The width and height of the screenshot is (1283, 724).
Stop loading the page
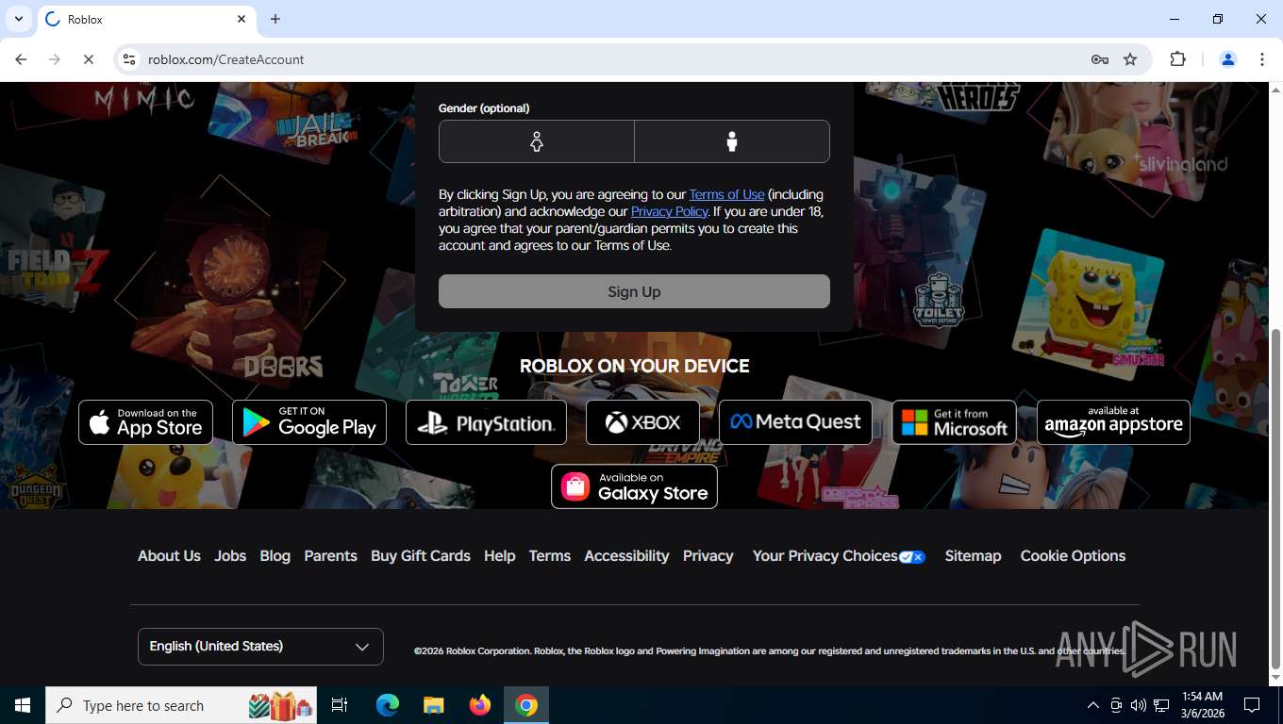88,59
